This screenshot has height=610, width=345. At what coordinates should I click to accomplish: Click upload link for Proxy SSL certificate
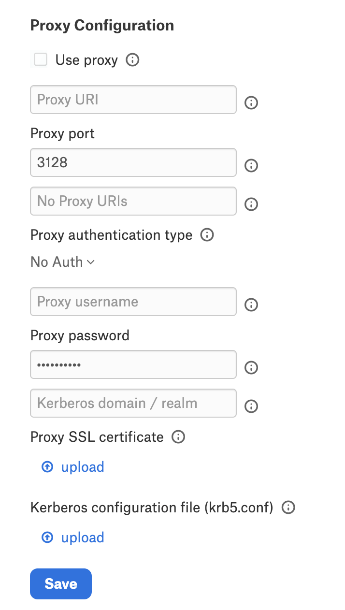click(x=82, y=467)
